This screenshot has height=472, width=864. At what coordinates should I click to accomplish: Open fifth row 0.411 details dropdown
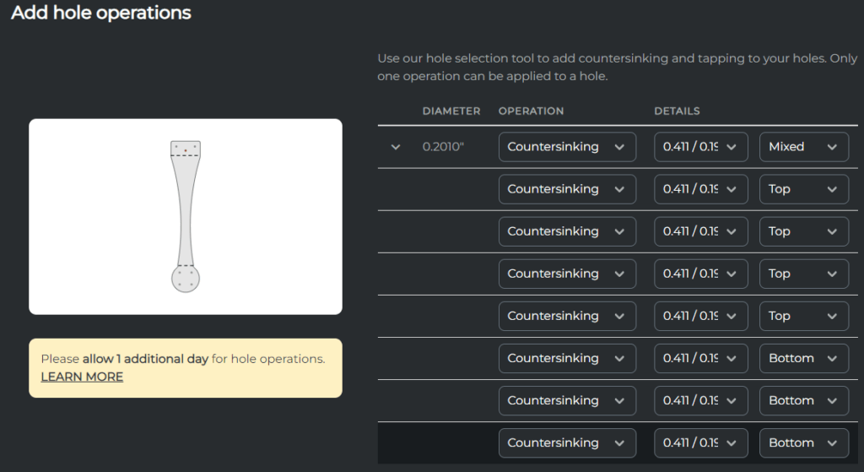(x=700, y=316)
